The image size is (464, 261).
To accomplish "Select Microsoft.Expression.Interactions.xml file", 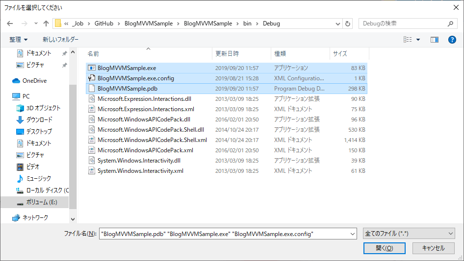I will pos(146,109).
